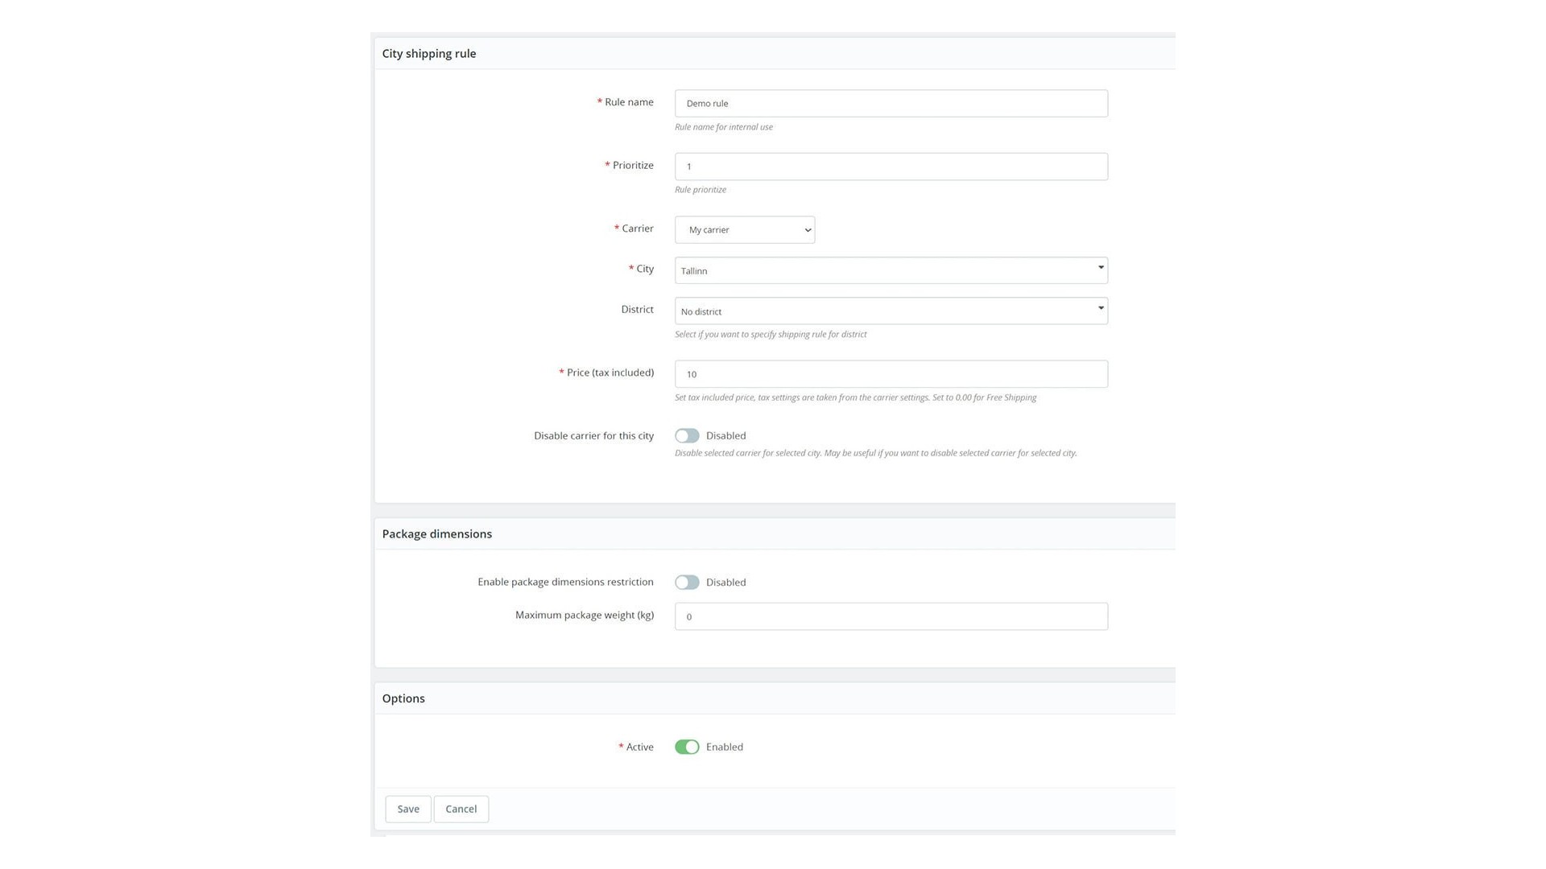Switch off the Active toggle
Viewport: 1546px width, 869px height.
pyautogui.click(x=687, y=748)
